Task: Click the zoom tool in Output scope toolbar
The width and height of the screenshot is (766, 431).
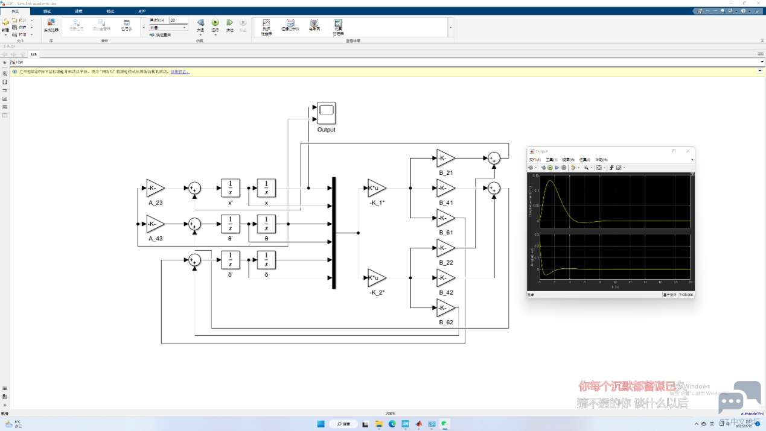Action: 586,168
